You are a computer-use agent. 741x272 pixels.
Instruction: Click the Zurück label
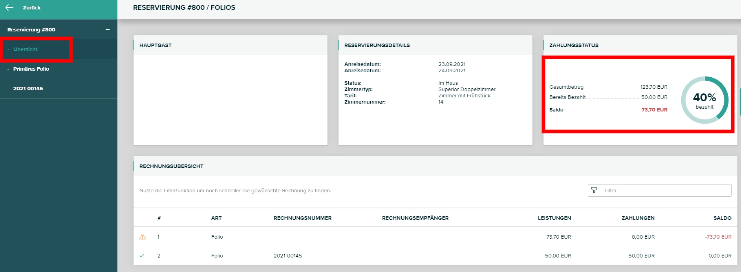pos(32,7)
